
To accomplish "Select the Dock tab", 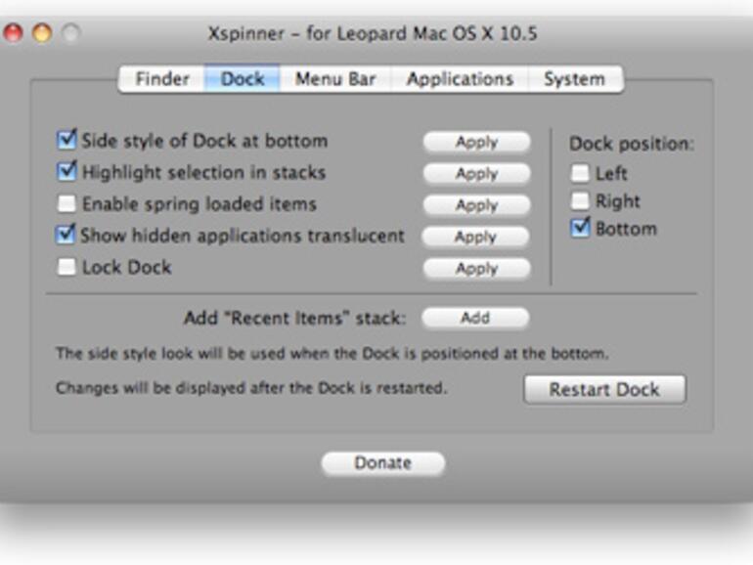I will 243,79.
